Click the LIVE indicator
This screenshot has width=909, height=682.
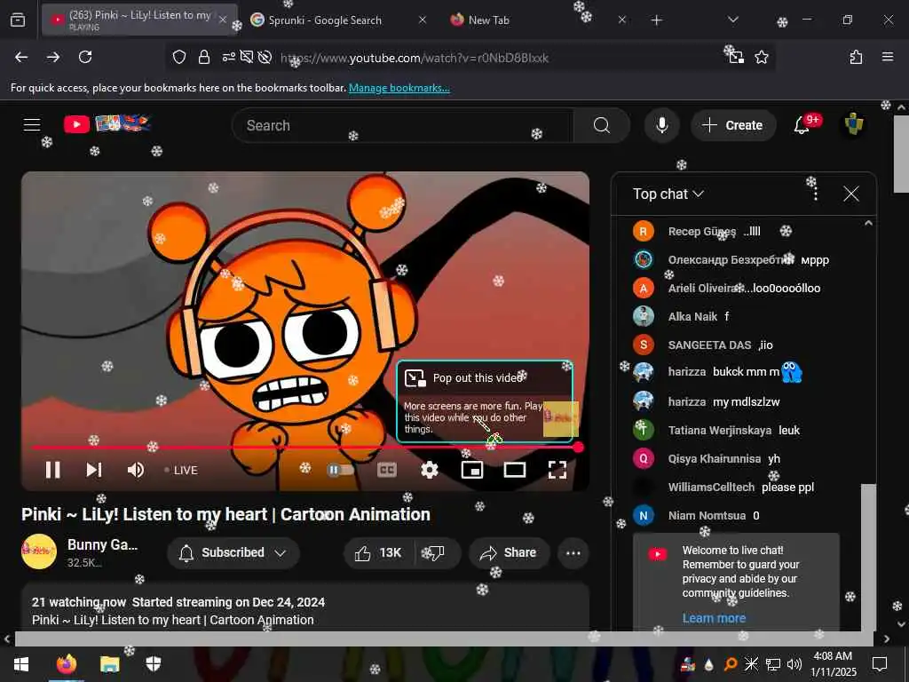coord(181,471)
